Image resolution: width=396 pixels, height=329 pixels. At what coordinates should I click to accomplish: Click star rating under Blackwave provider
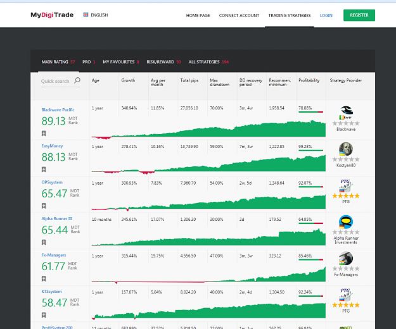pos(346,123)
